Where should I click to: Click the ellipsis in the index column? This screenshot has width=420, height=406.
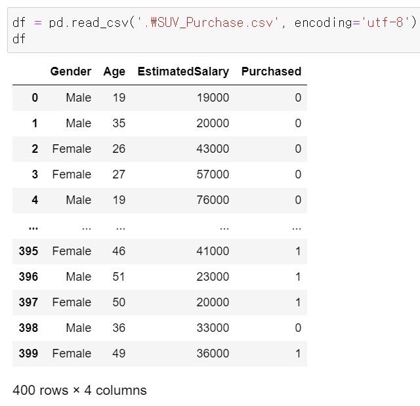click(x=33, y=226)
